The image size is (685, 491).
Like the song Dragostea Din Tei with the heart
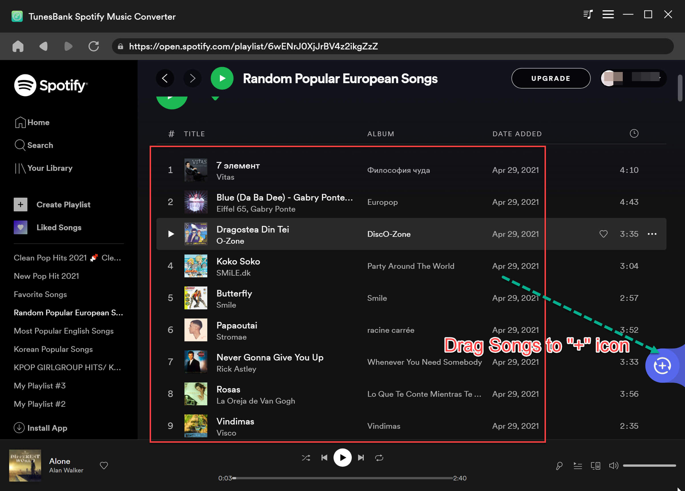(603, 234)
